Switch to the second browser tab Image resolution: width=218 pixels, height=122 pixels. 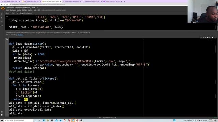pos(31,1)
